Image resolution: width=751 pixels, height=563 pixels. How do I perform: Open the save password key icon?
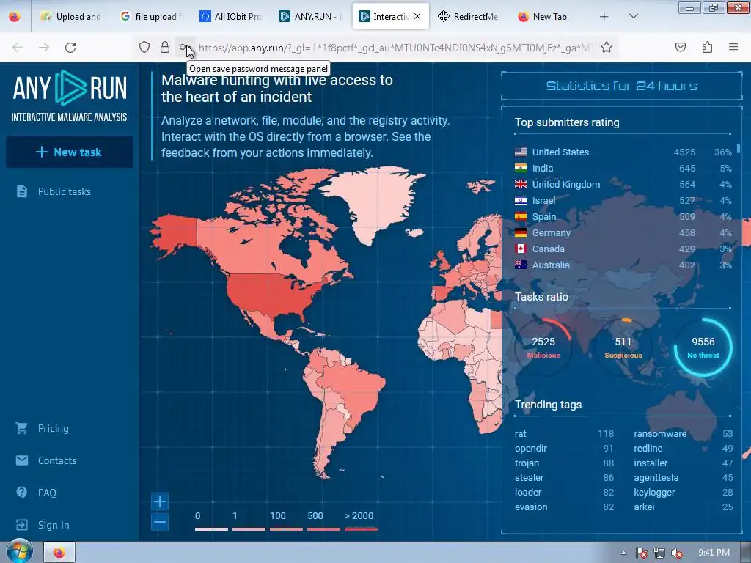(185, 47)
